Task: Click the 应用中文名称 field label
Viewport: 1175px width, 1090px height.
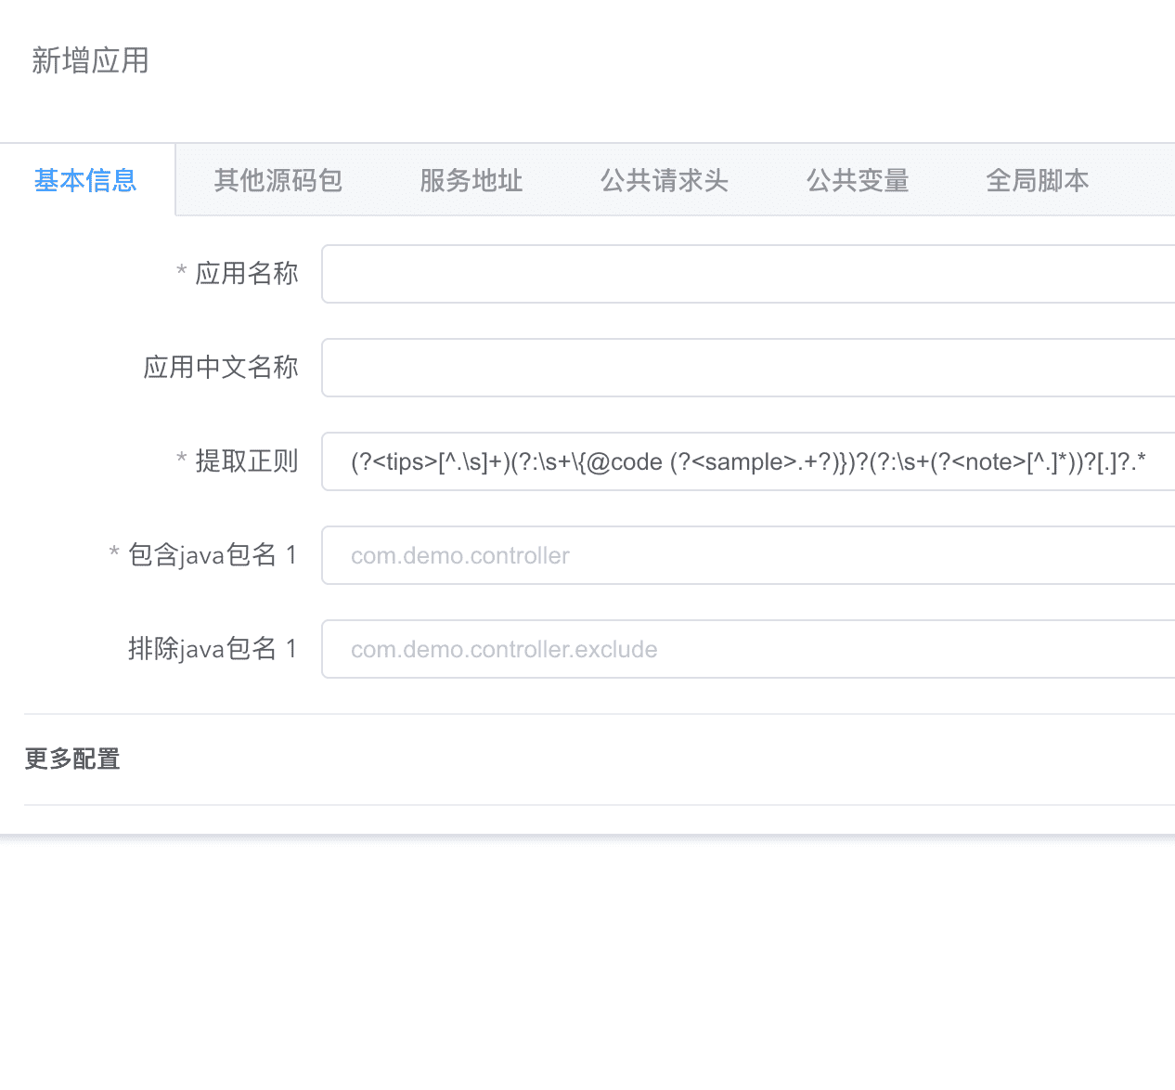Action: point(221,368)
